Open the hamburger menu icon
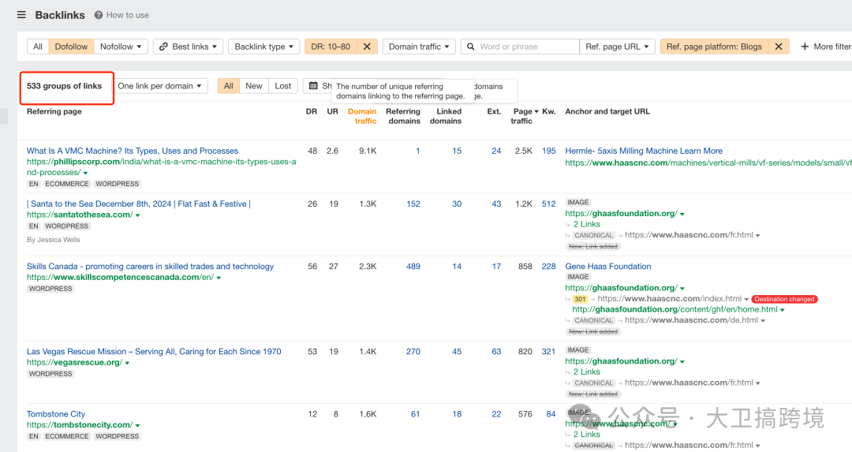Screen dimensions: 852x452 click(x=21, y=15)
